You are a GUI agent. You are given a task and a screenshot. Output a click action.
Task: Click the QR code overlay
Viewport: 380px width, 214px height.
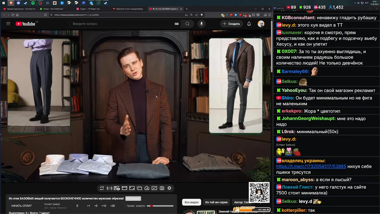[259, 193]
